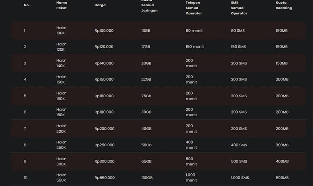Click the '13GB' quota cell
This screenshot has width=313, height=186.
(146, 30)
